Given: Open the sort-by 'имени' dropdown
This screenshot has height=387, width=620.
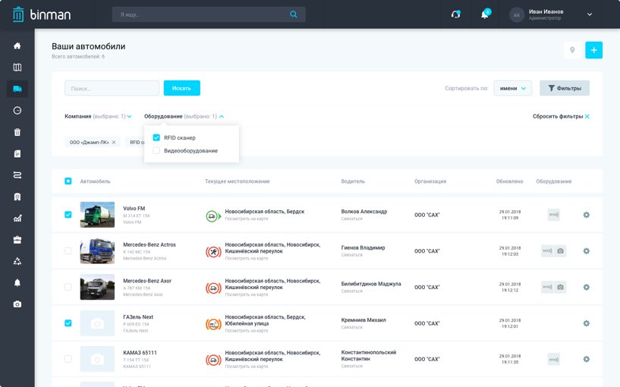Looking at the screenshot, I should click(x=512, y=88).
